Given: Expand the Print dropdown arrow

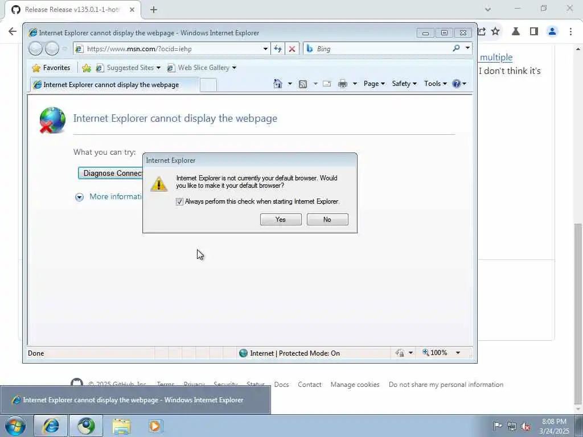Looking at the screenshot, I should (x=355, y=84).
